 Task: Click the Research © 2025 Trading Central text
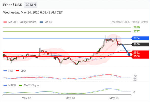tap(129, 22)
